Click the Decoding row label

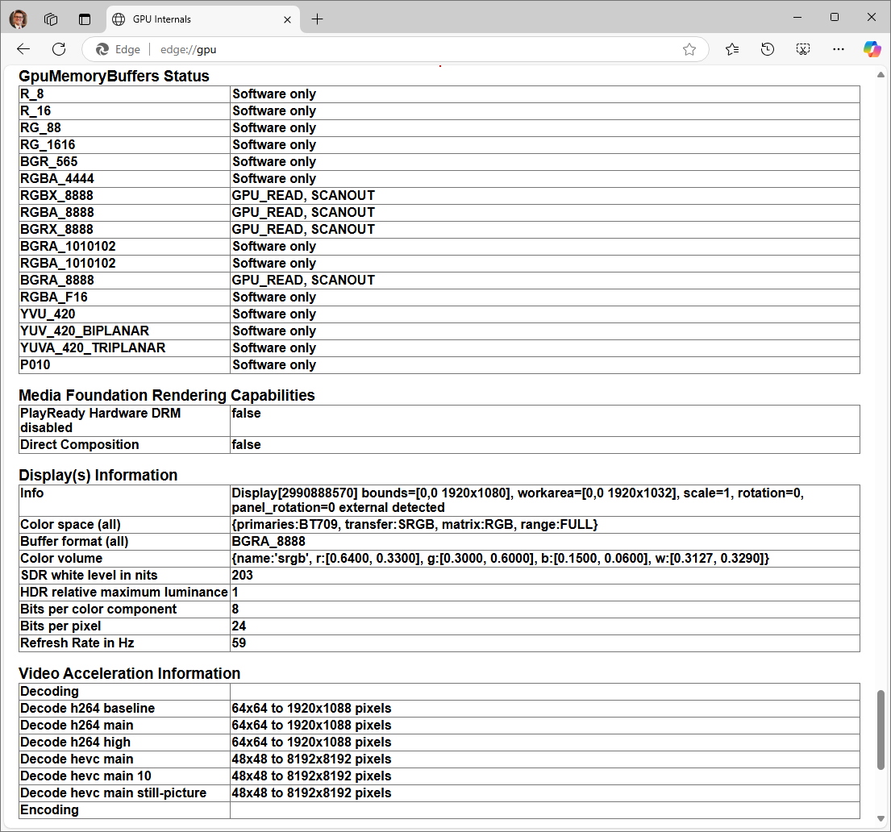tap(49, 691)
